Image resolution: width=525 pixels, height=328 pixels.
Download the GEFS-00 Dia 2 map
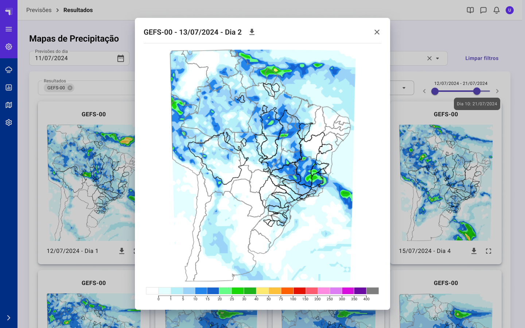click(252, 32)
